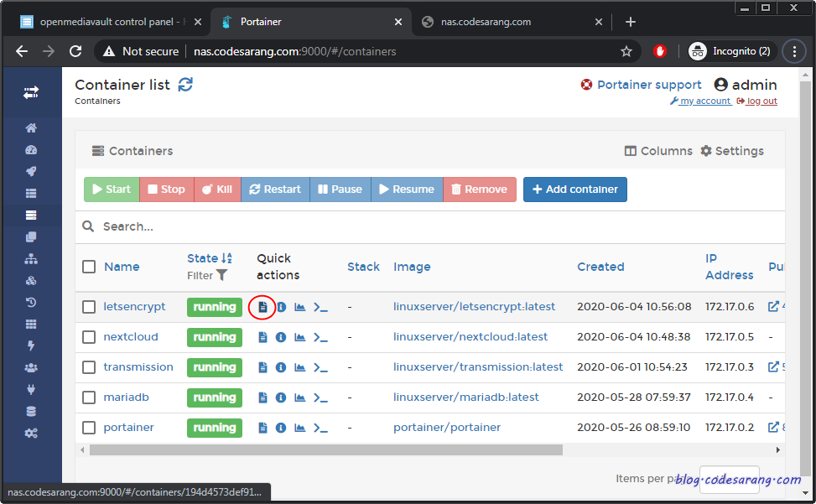Open Dashboard via the sidebar gauge icon
This screenshot has height=504, width=816.
(31, 150)
